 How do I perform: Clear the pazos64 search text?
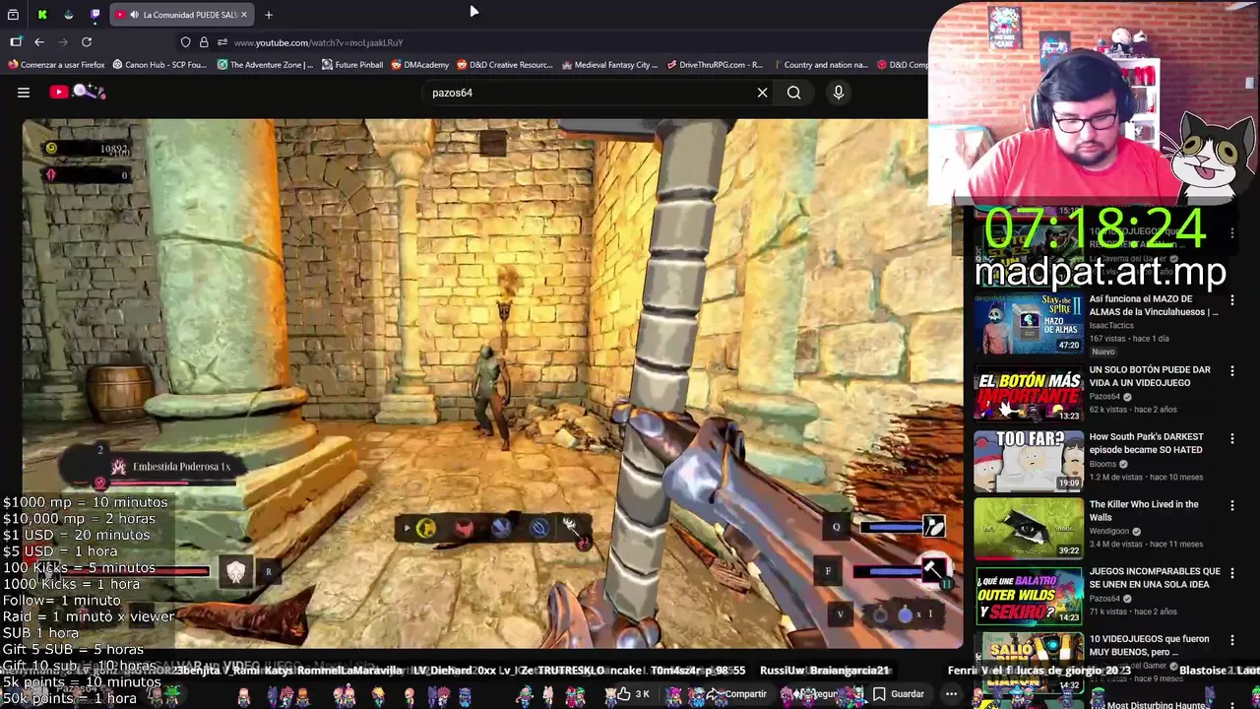(x=762, y=93)
